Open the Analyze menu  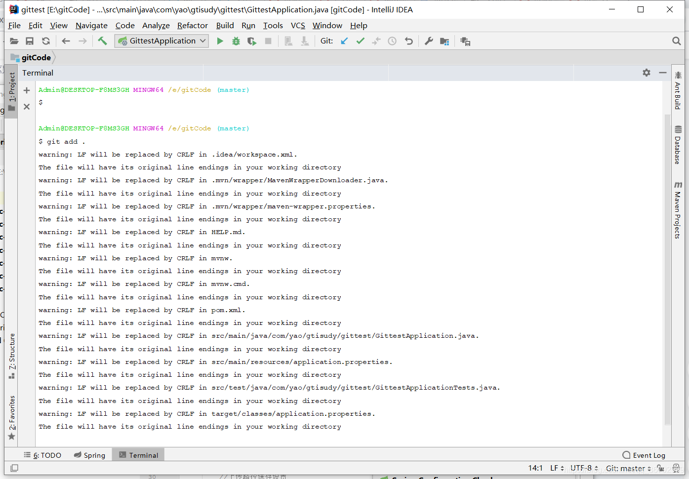156,26
